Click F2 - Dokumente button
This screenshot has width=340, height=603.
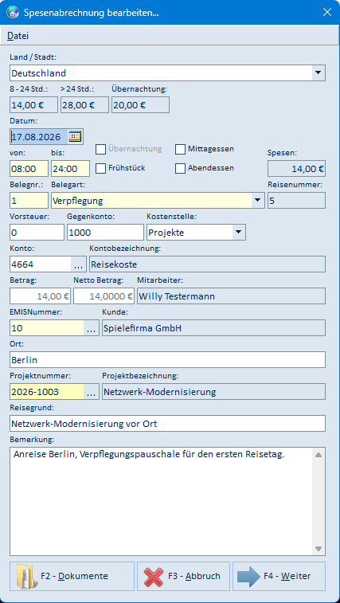point(72,576)
